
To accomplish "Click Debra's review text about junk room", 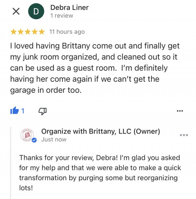I will click(95, 68).
